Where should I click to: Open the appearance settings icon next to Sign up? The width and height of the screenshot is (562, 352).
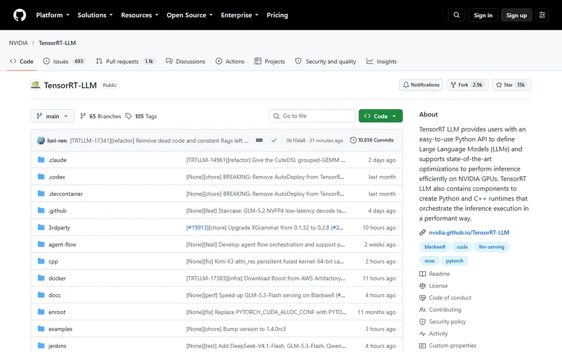[542, 15]
